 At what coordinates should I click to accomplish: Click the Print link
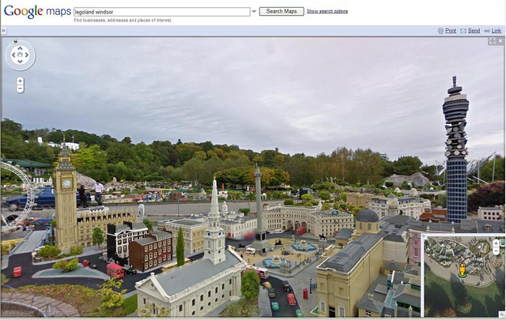pyautogui.click(x=450, y=31)
